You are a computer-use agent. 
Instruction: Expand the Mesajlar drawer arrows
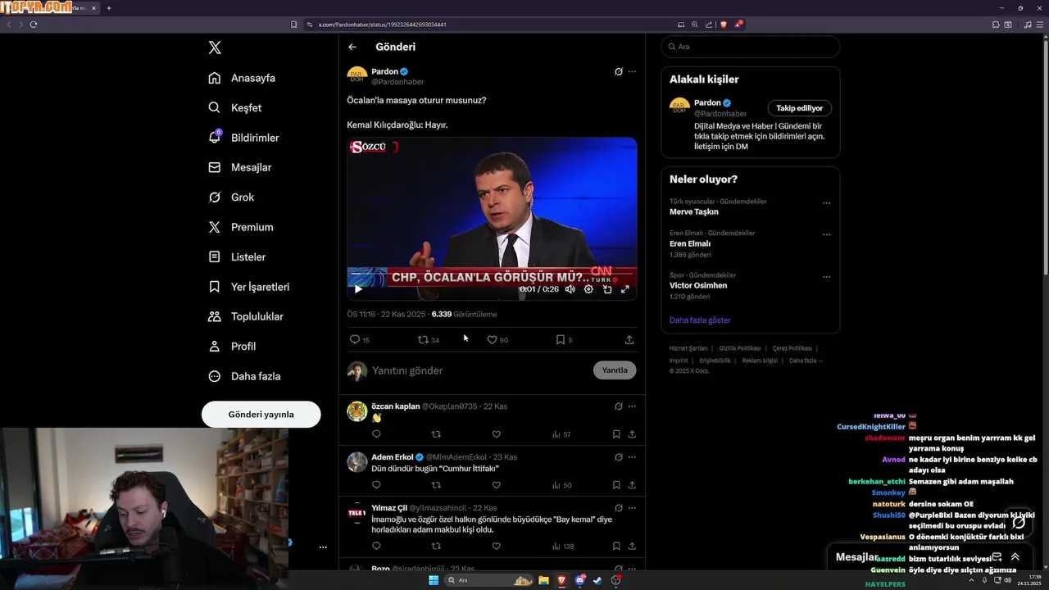tap(1015, 557)
